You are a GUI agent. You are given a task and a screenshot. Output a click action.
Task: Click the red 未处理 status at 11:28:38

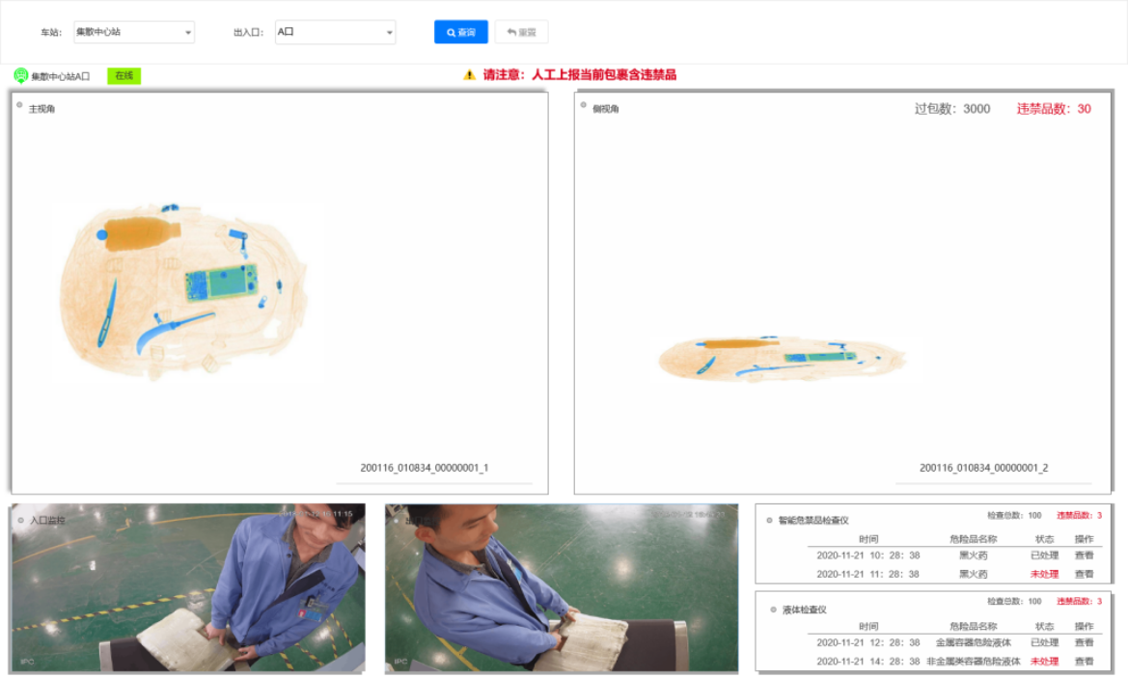(x=1044, y=574)
